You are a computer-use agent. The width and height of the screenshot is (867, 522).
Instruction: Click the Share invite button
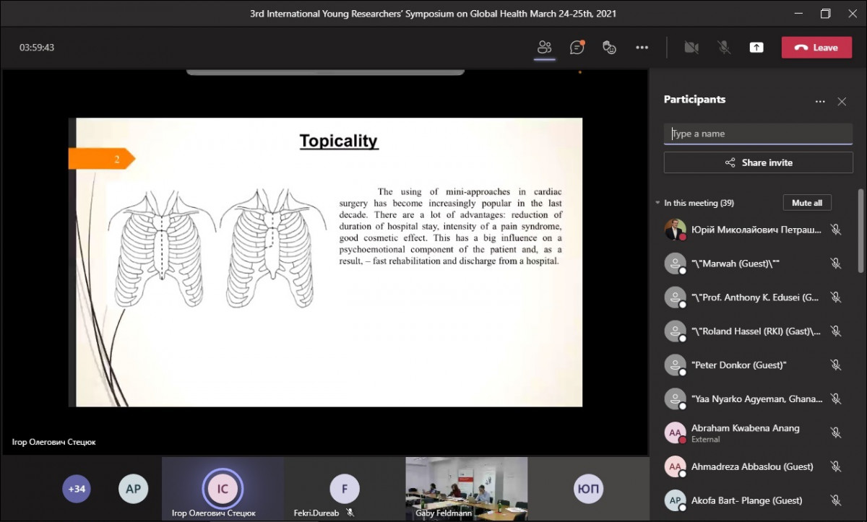[758, 162]
